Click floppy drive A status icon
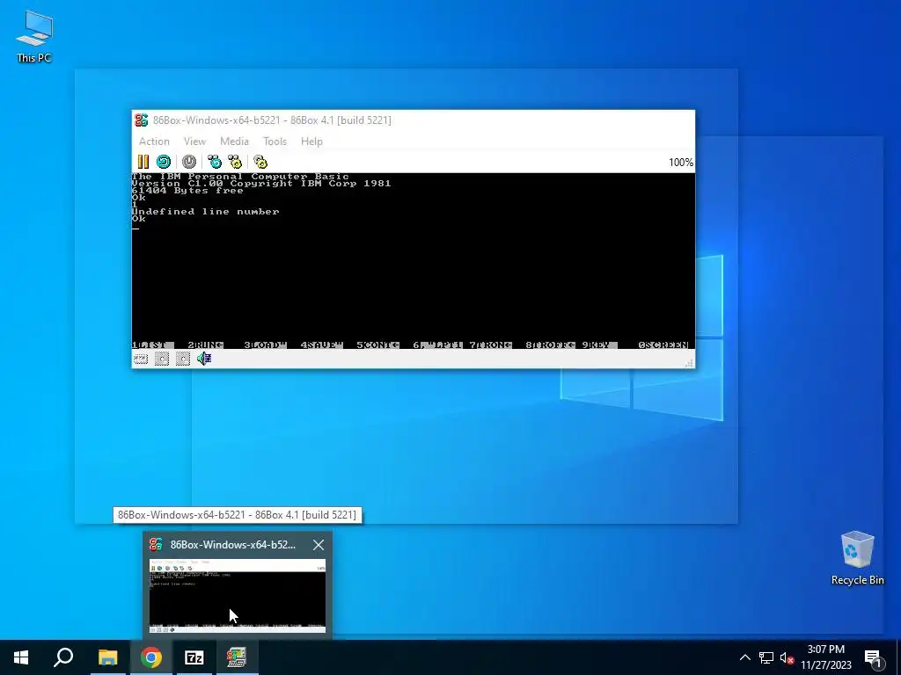901x675 pixels. (162, 359)
